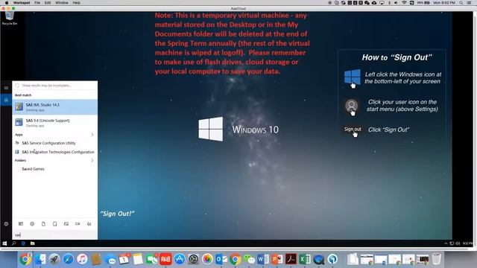Open Microsoft Word from the Dock
The width and height of the screenshot is (477, 268).
click(x=263, y=259)
